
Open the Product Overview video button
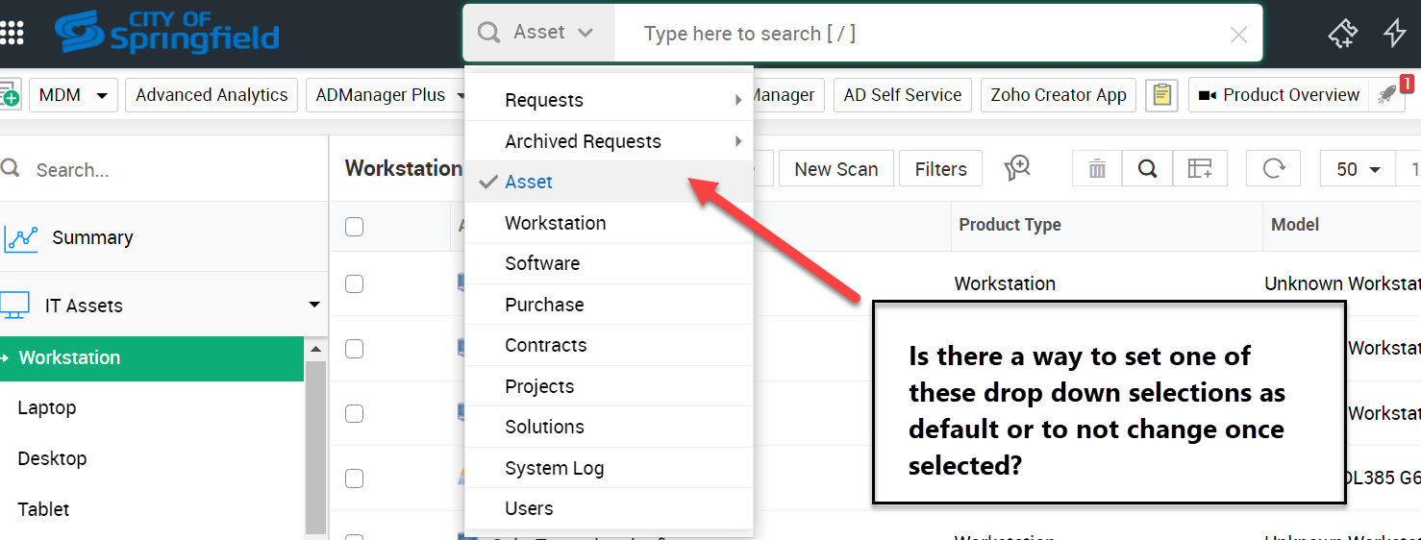[1279, 95]
